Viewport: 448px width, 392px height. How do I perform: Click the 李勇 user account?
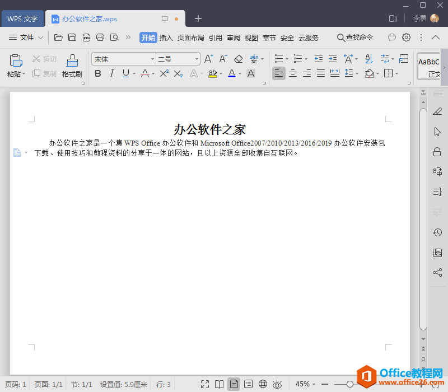click(426, 18)
